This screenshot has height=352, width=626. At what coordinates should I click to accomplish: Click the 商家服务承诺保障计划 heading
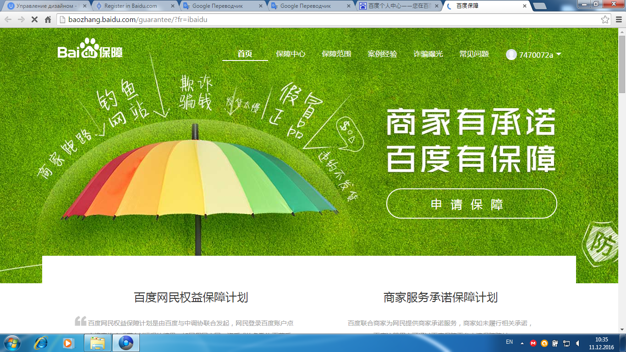[440, 297]
